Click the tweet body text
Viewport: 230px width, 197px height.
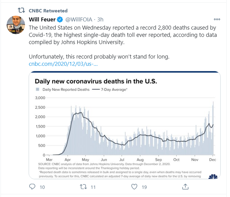point(122,35)
